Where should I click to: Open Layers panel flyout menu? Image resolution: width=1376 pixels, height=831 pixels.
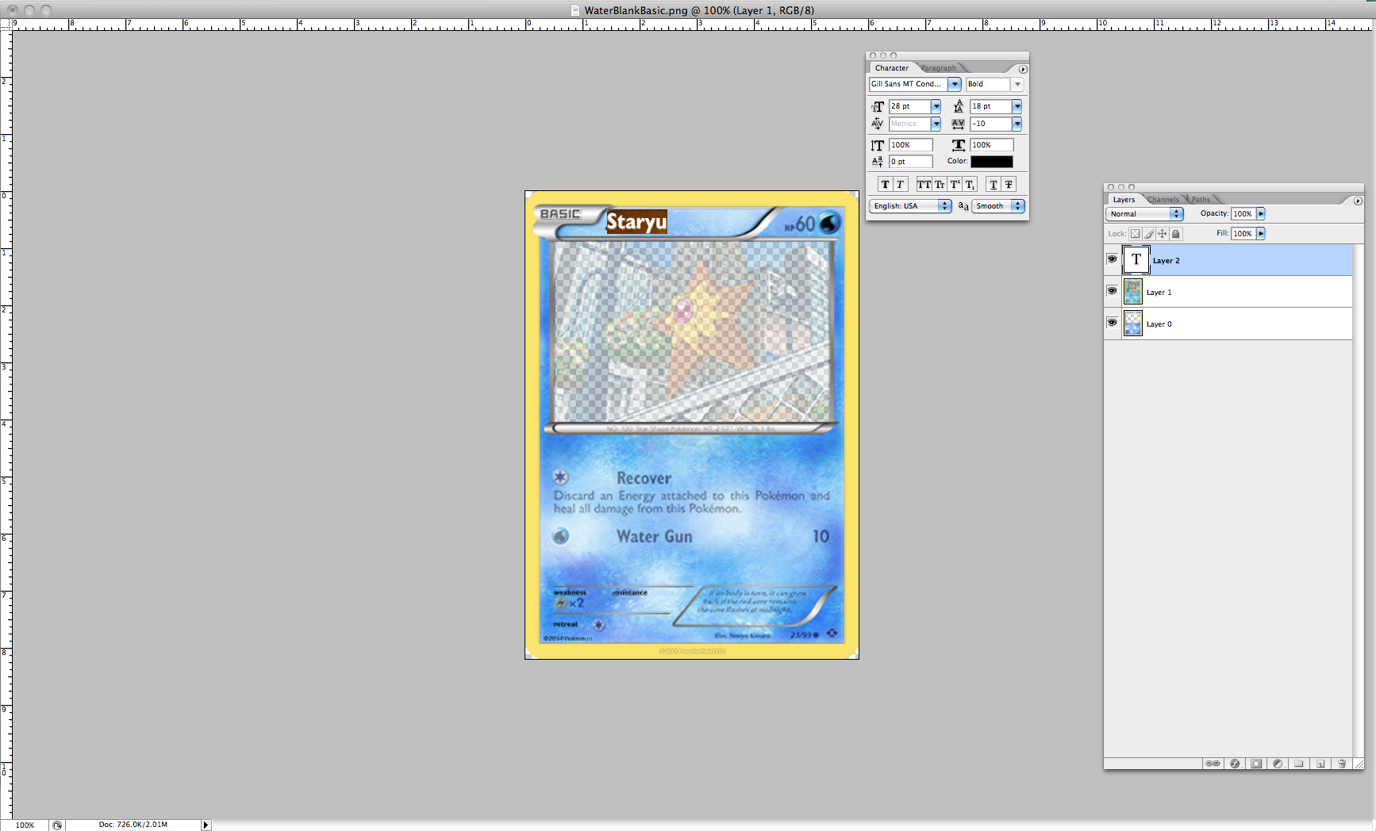click(x=1358, y=201)
